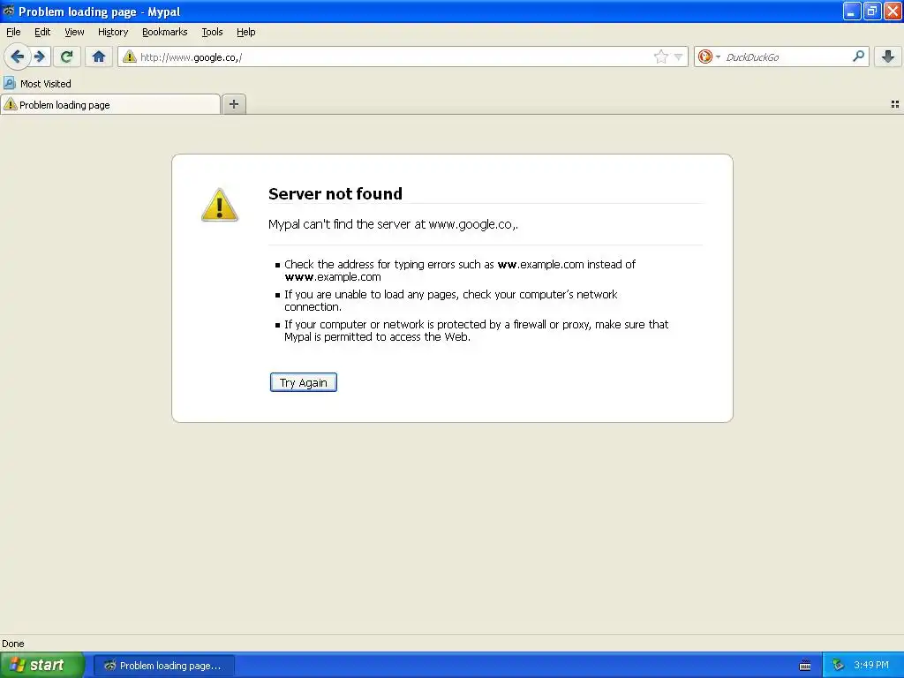Click the green system tray icon near clock
Screen dimensions: 904x678
coord(838,666)
